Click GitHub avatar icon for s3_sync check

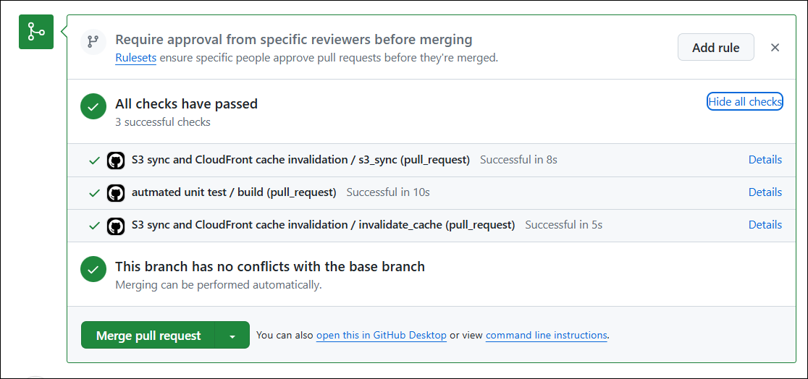point(115,160)
